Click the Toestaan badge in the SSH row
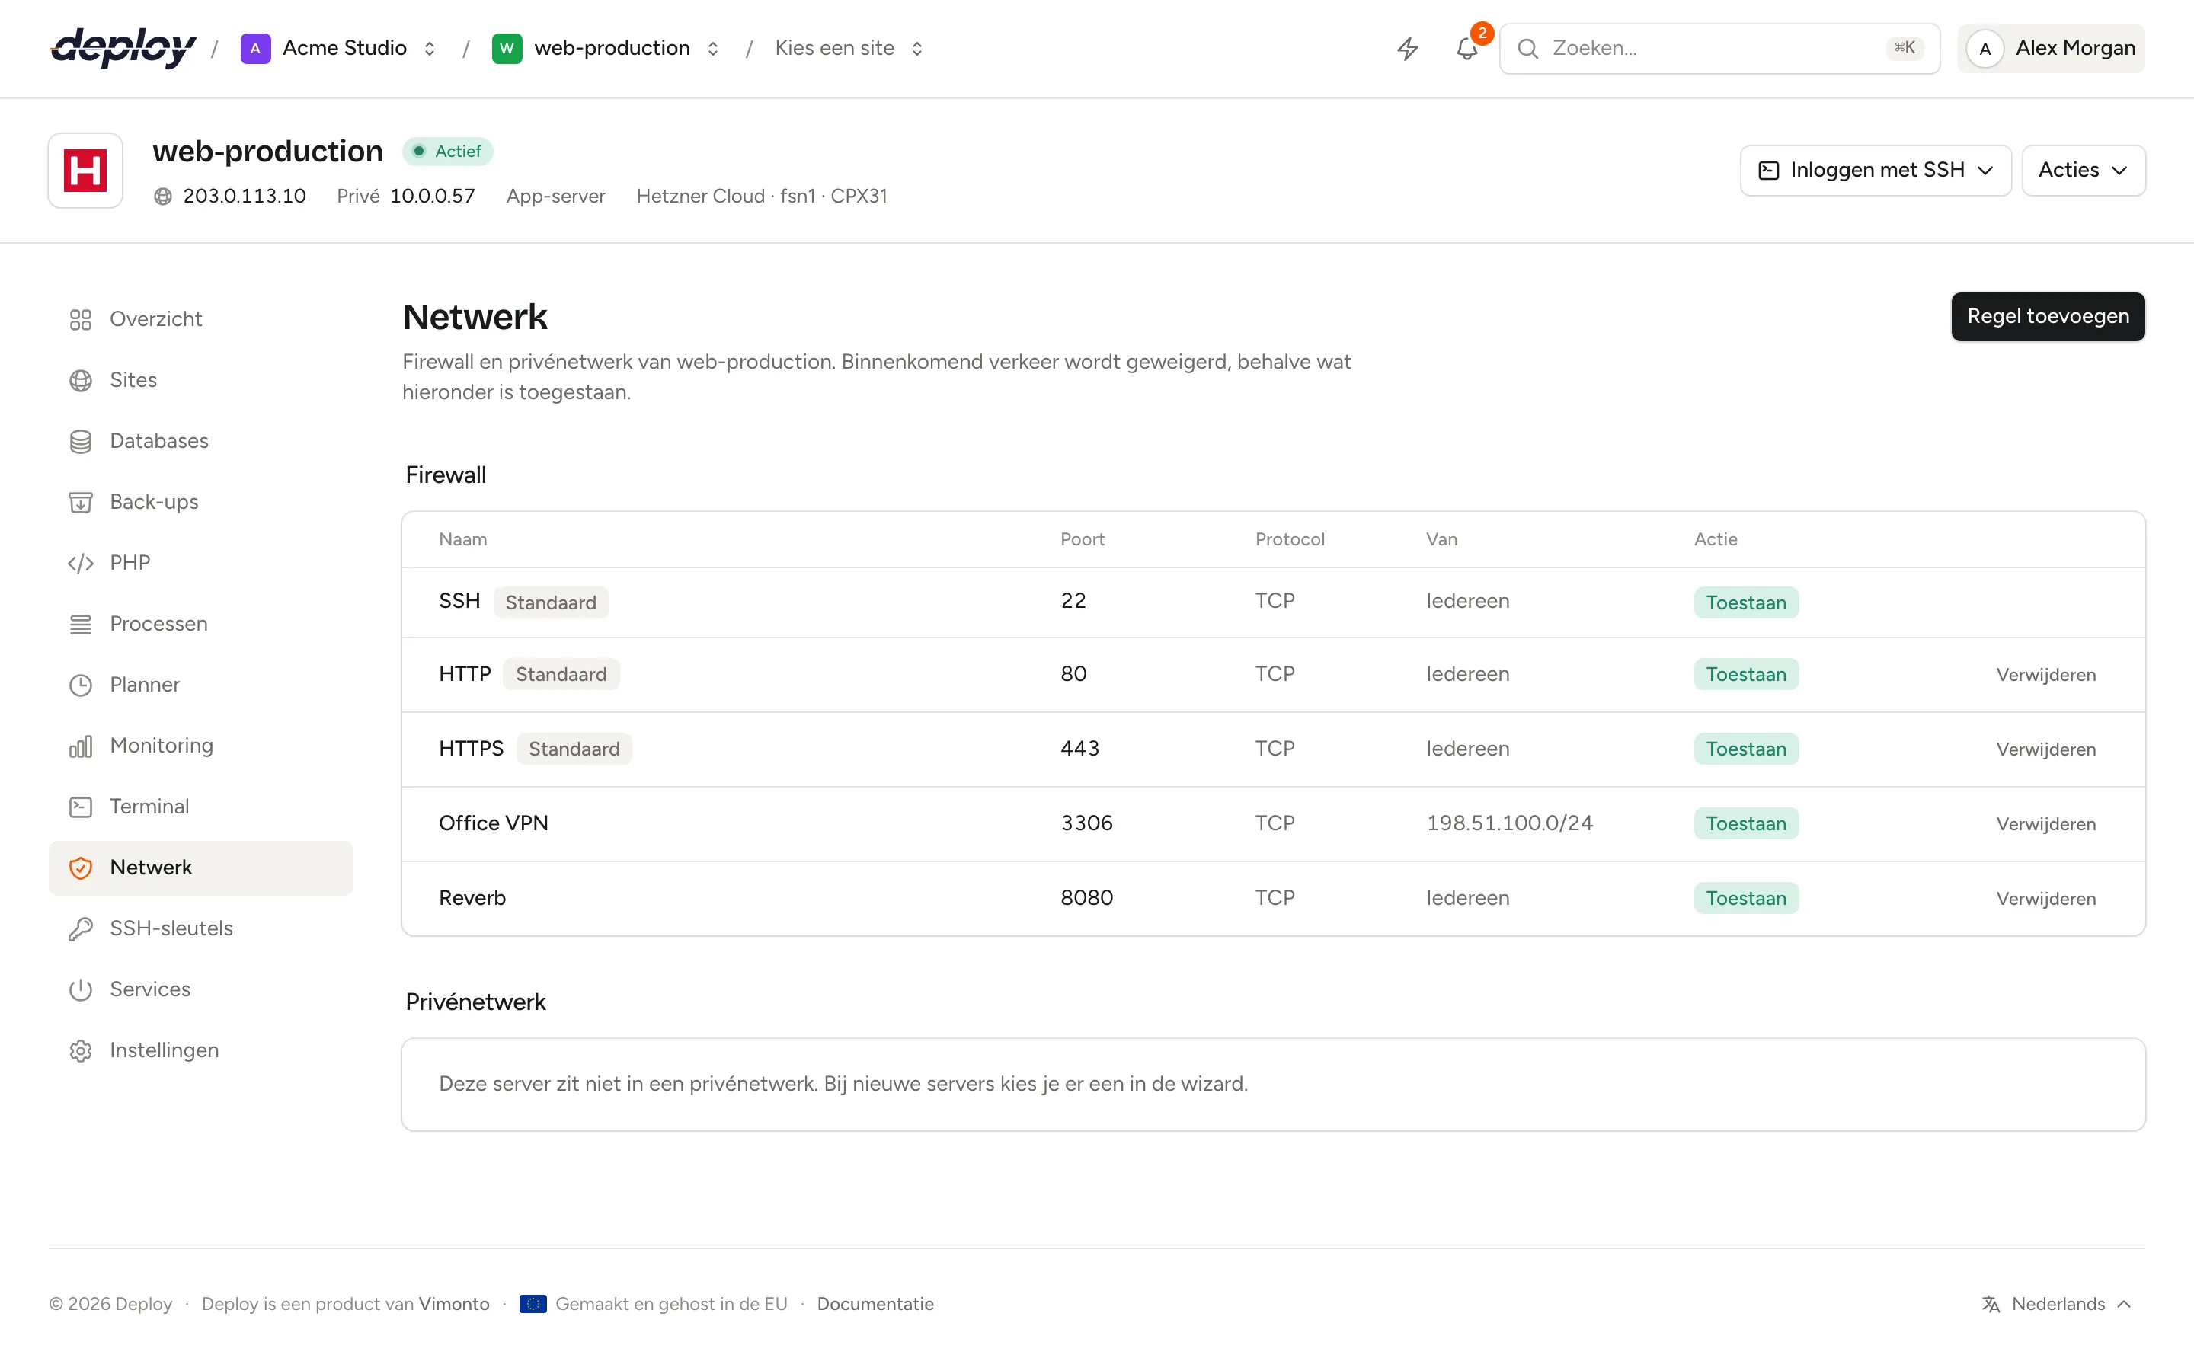This screenshot has width=2194, height=1371. [1745, 602]
